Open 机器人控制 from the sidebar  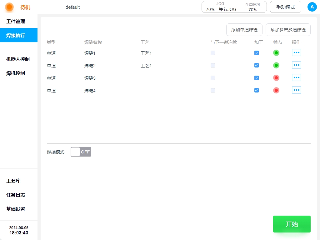tap(18, 59)
